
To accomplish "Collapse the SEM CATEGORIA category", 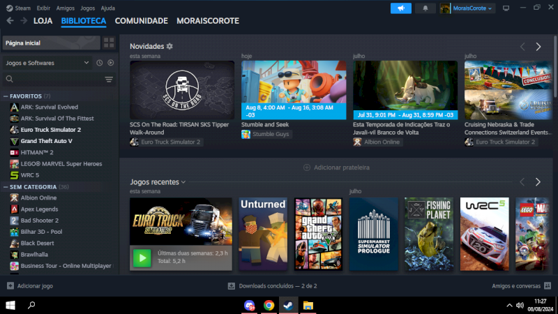I will click(x=6, y=186).
